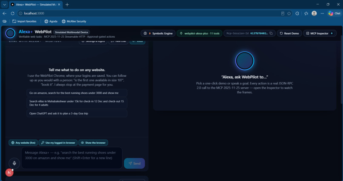Open the favorites hub icon in the toolbar
The width and height of the screenshot is (343, 181).
306,13
